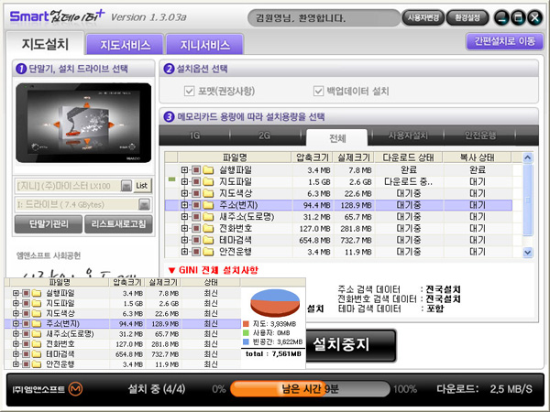This screenshot has height=412, width=550.
Task: Click the red 지도 legend swatch
Action: pyautogui.click(x=246, y=324)
